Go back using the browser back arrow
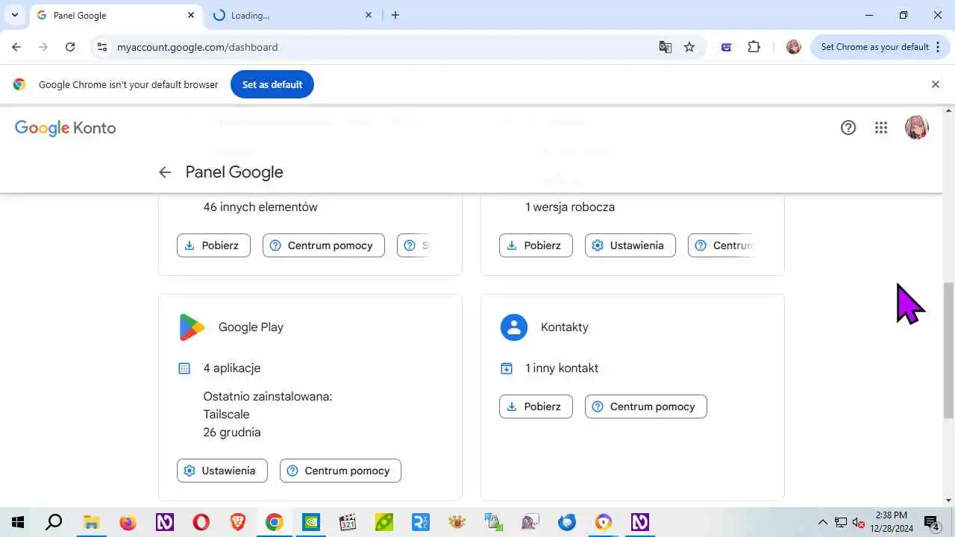 pos(16,47)
